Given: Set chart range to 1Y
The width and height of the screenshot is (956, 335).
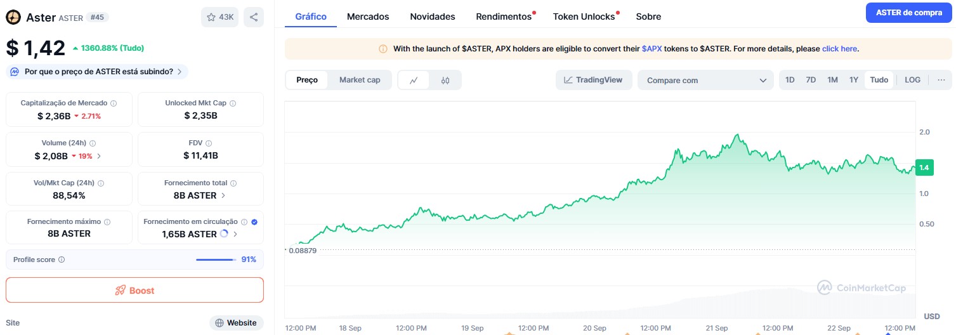Looking at the screenshot, I should point(854,80).
